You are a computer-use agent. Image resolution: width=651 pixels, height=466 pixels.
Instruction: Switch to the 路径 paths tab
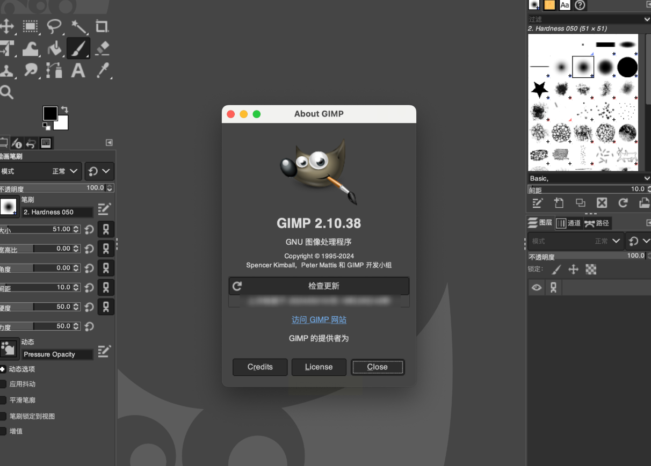tap(597, 223)
